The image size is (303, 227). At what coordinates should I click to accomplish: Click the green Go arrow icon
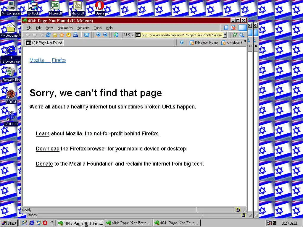pos(235,35)
